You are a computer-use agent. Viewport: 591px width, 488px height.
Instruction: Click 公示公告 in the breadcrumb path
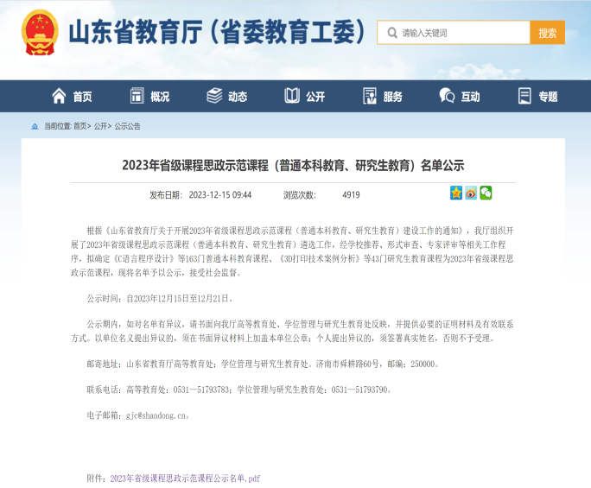pyautogui.click(x=128, y=126)
